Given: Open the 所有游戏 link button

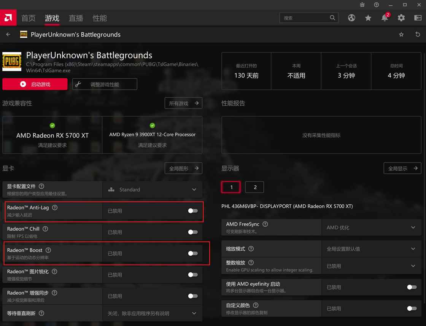Looking at the screenshot, I should (183, 103).
